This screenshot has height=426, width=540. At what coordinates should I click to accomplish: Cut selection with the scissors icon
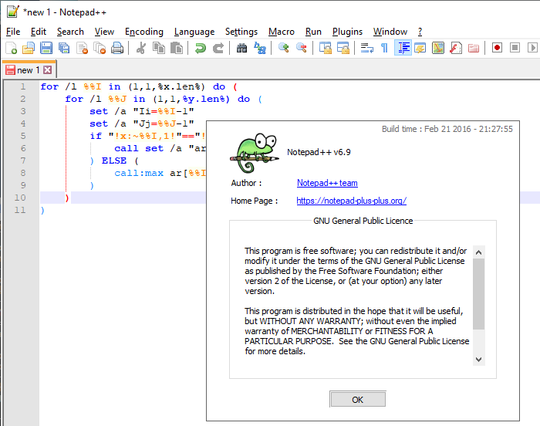[141, 48]
